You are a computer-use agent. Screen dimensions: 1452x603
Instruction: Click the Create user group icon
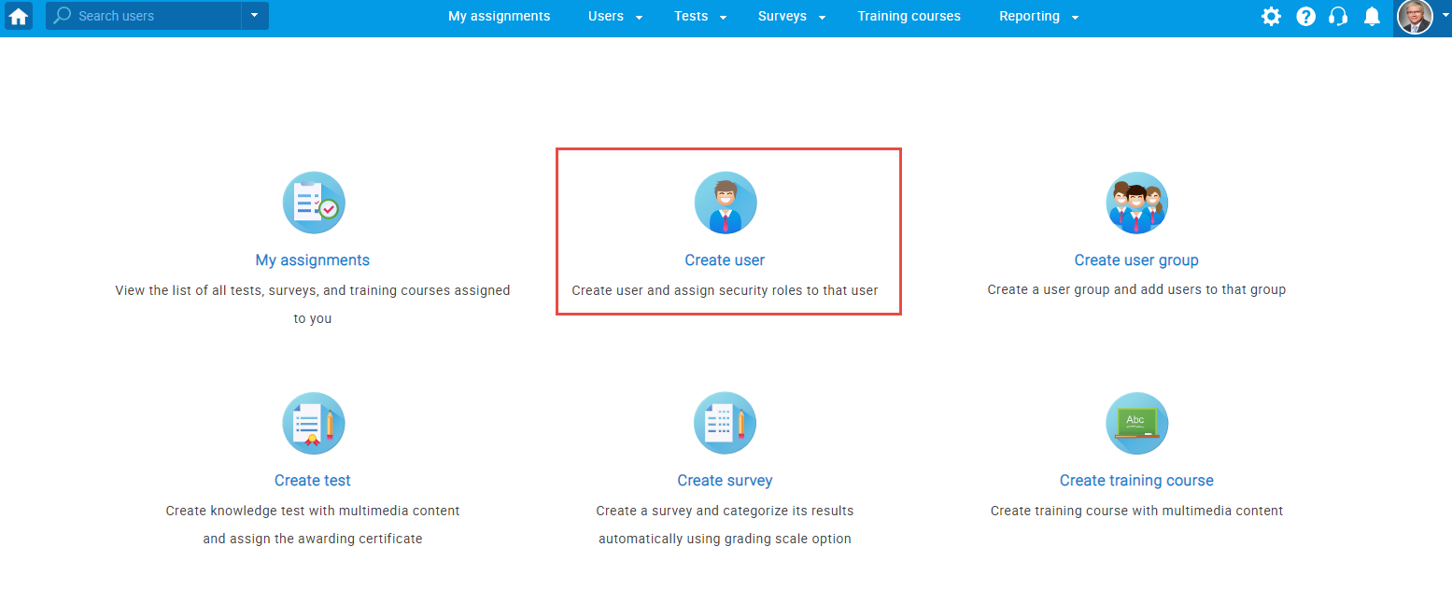coord(1136,203)
